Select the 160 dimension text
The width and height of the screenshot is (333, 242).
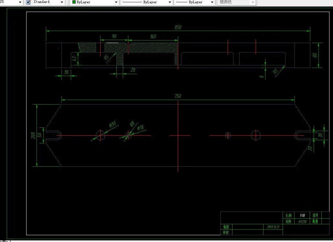pos(153,37)
